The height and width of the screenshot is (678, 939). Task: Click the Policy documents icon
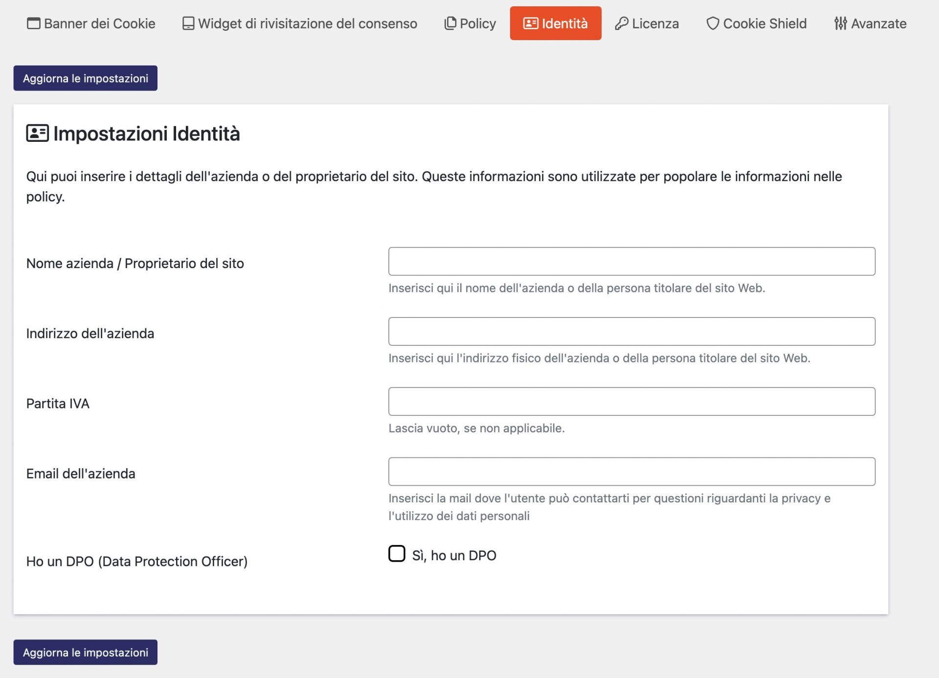click(x=450, y=23)
